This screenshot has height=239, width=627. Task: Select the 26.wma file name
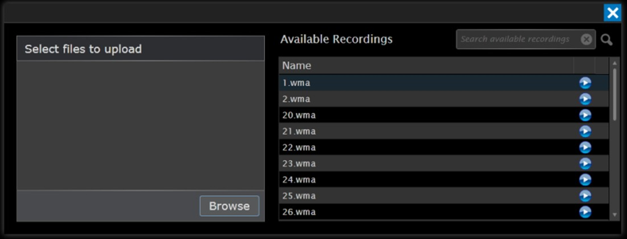(299, 212)
